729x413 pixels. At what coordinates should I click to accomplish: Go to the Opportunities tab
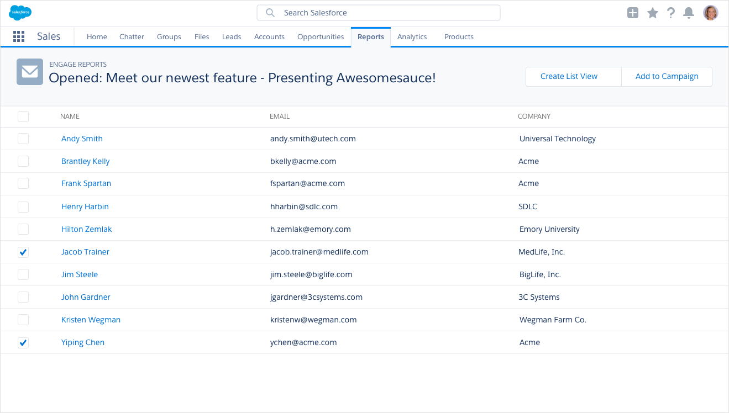pos(321,37)
